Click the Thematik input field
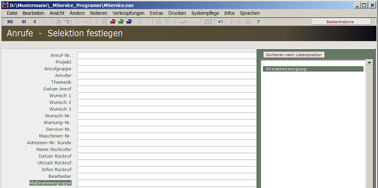Screen dimensions: 378x188 pos(167,82)
